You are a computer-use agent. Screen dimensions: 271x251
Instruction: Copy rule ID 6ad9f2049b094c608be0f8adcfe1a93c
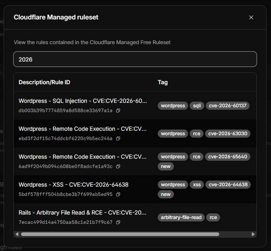point(118,166)
